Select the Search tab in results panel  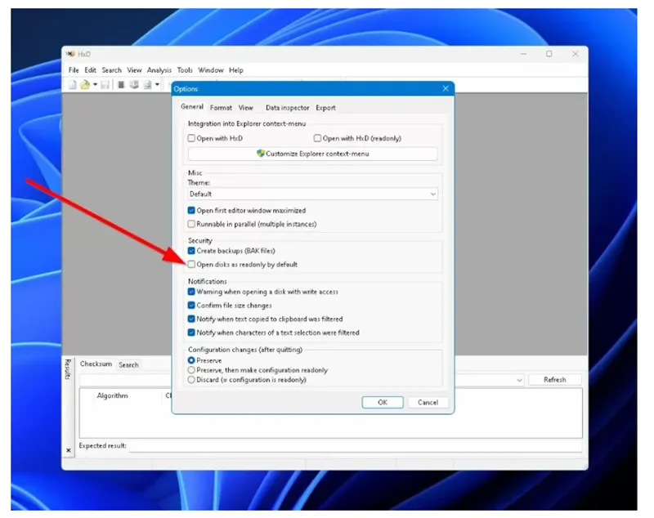coord(128,365)
